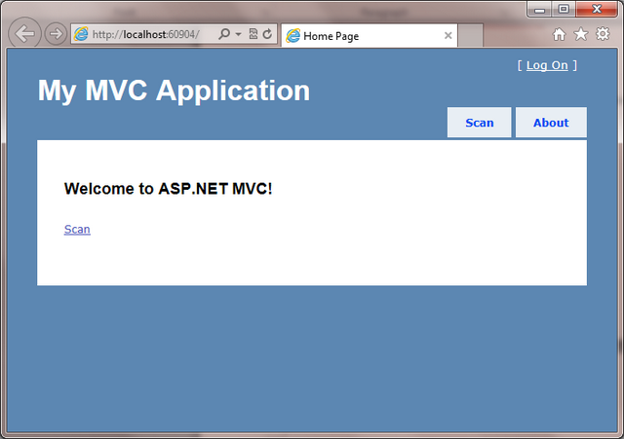
Task: Select the Home Page browser tab
Action: point(369,36)
